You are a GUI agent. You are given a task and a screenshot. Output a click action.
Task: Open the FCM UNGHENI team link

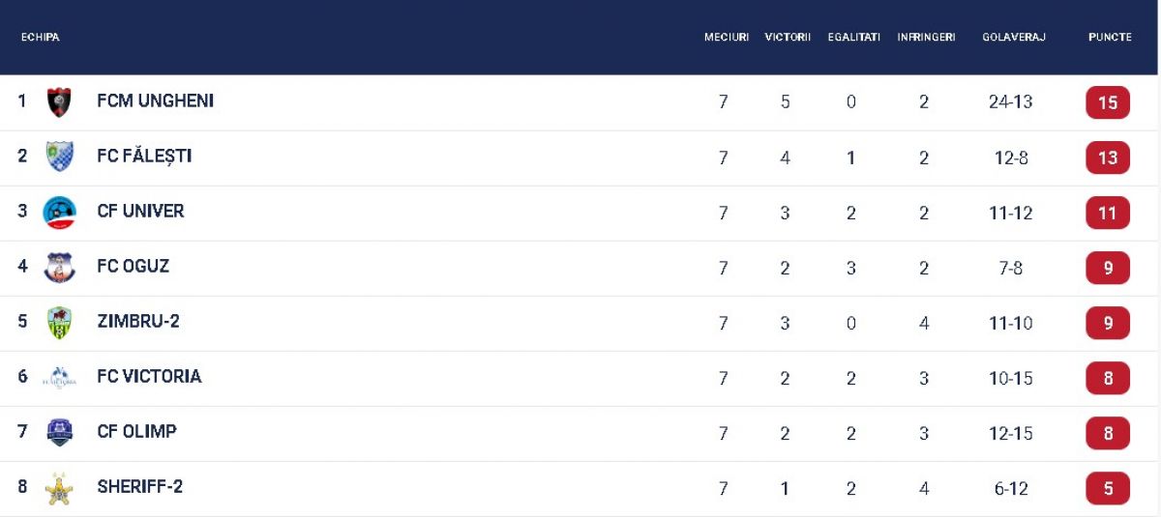click(x=156, y=101)
